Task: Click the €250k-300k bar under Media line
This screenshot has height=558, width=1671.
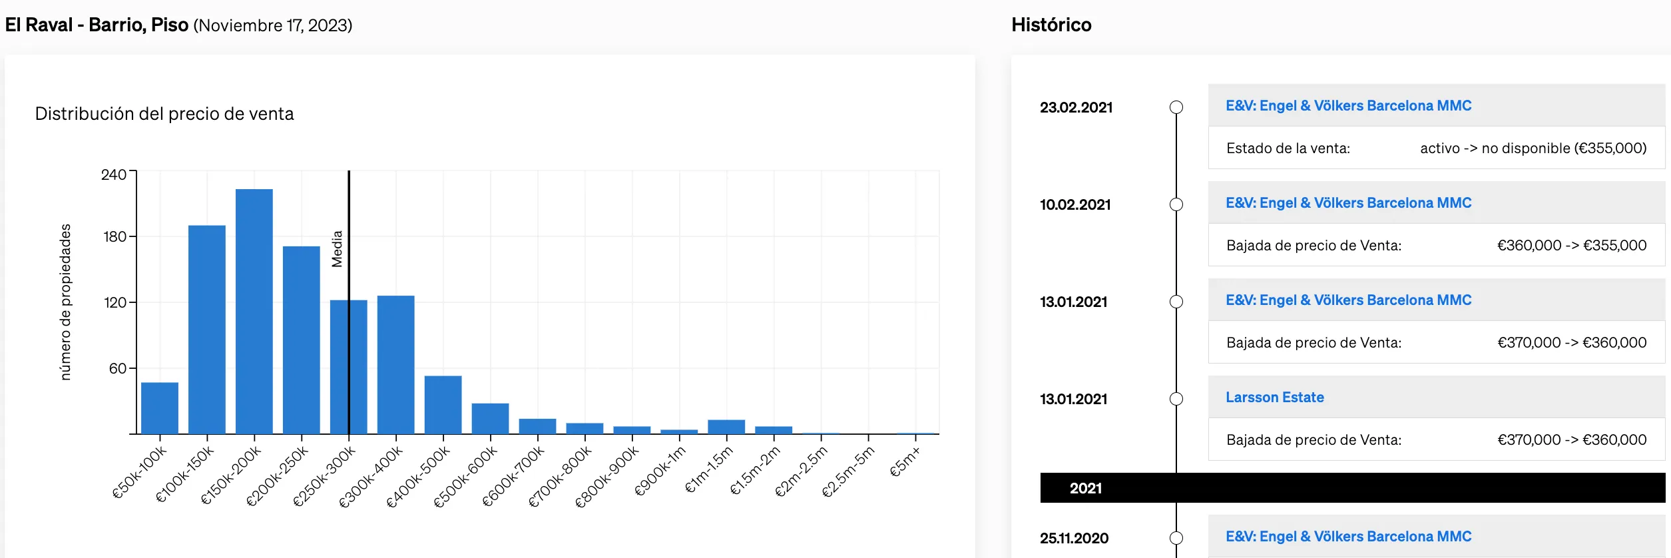Action: (349, 367)
